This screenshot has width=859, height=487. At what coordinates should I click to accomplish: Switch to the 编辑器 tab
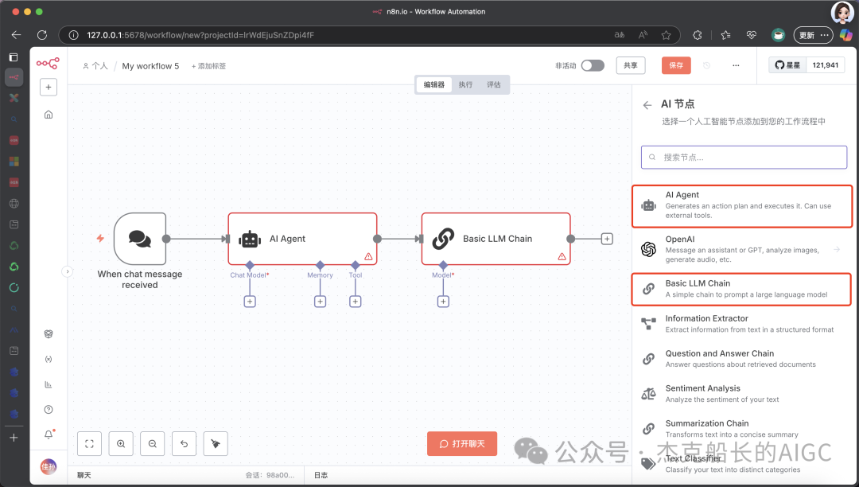pyautogui.click(x=434, y=84)
